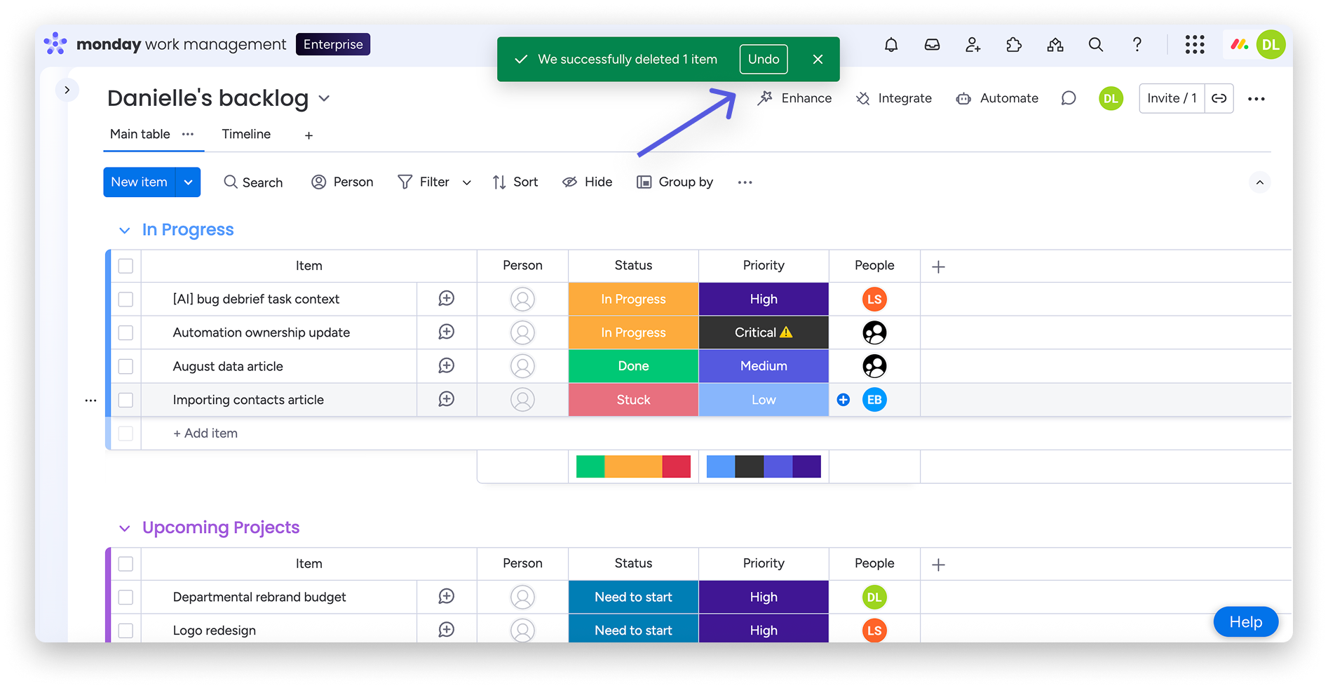Open the Enhance magic wand feature

coord(766,98)
